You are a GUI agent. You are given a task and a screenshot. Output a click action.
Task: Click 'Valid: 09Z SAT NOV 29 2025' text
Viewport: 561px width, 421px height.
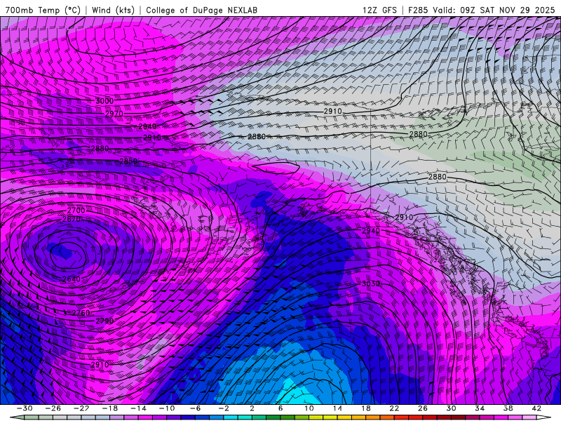tap(494, 10)
